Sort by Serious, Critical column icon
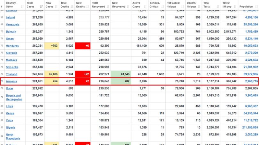 [163, 7]
